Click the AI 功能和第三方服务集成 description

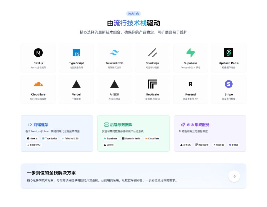click(193, 131)
